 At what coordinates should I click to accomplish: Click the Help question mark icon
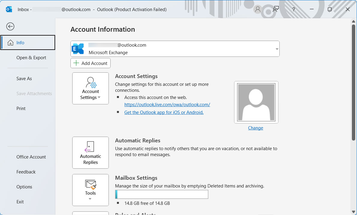point(293,9)
